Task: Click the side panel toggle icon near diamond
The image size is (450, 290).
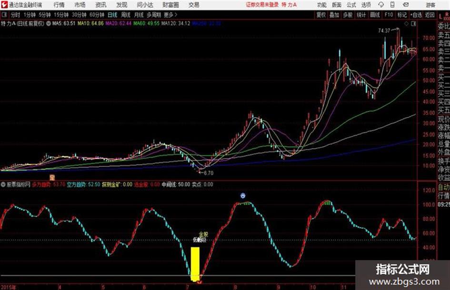Action: click(x=413, y=24)
